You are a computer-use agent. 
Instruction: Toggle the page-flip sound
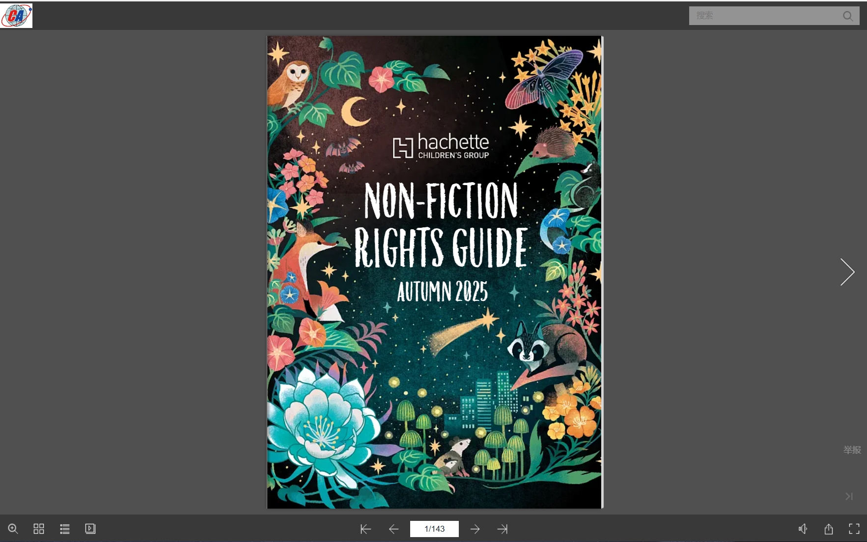click(x=803, y=529)
